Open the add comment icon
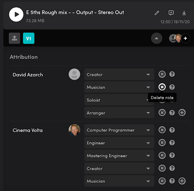 tap(171, 13)
